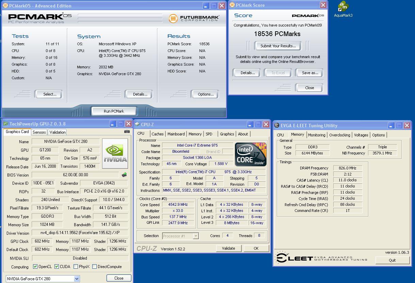Click the Bandwidth 141.7 GB/s field

coord(111,224)
